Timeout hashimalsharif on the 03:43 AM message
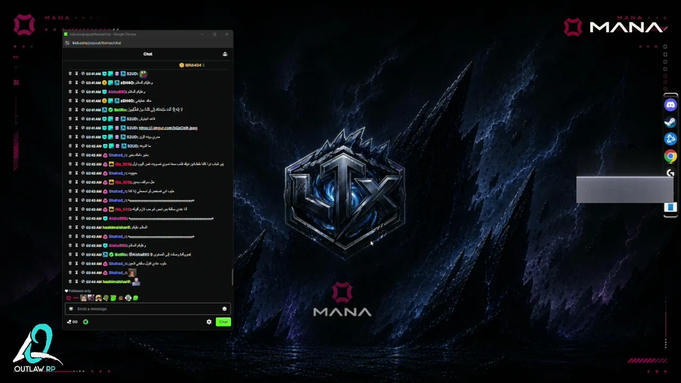This screenshot has width=681, height=383. [77, 227]
